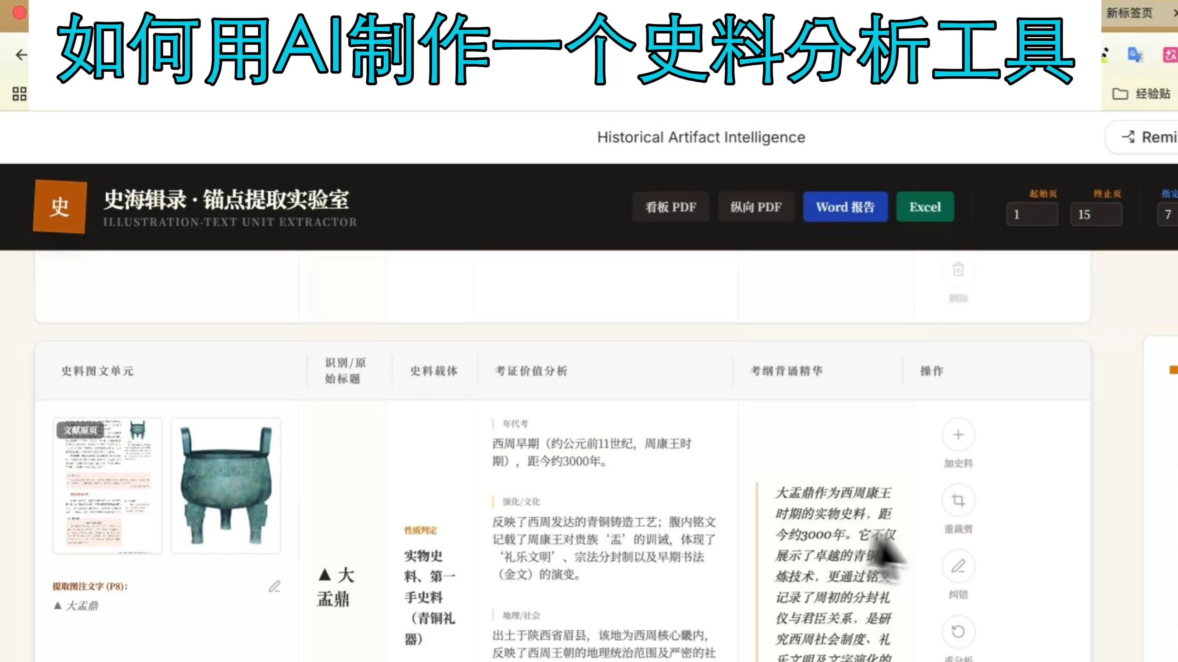Click the 删除 trash icon
1178x662 pixels.
958,270
